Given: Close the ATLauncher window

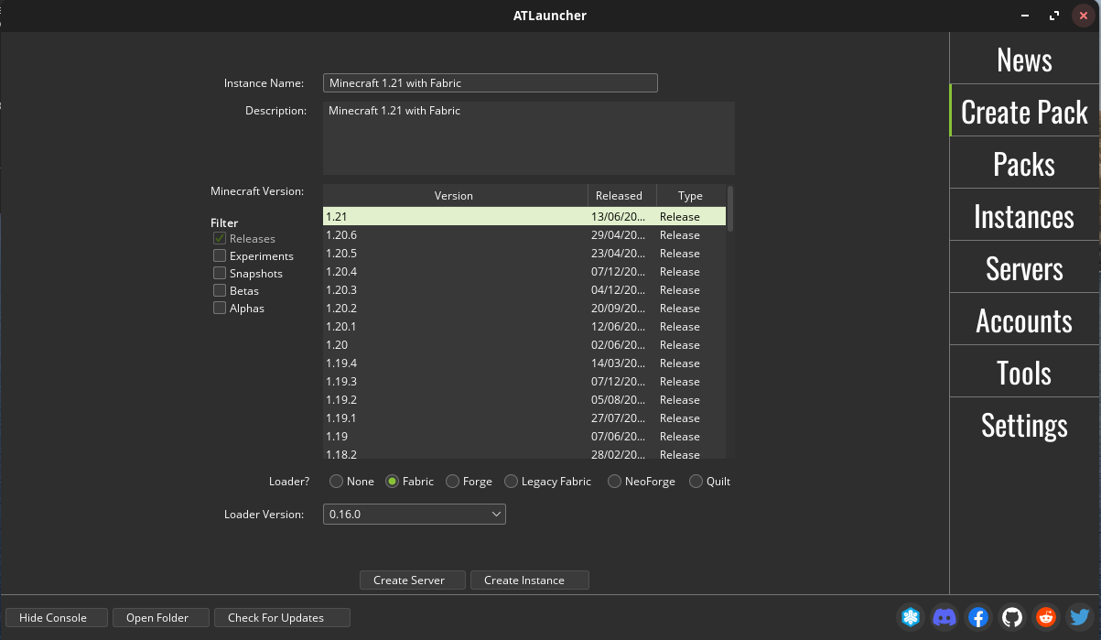Looking at the screenshot, I should 1083,16.
